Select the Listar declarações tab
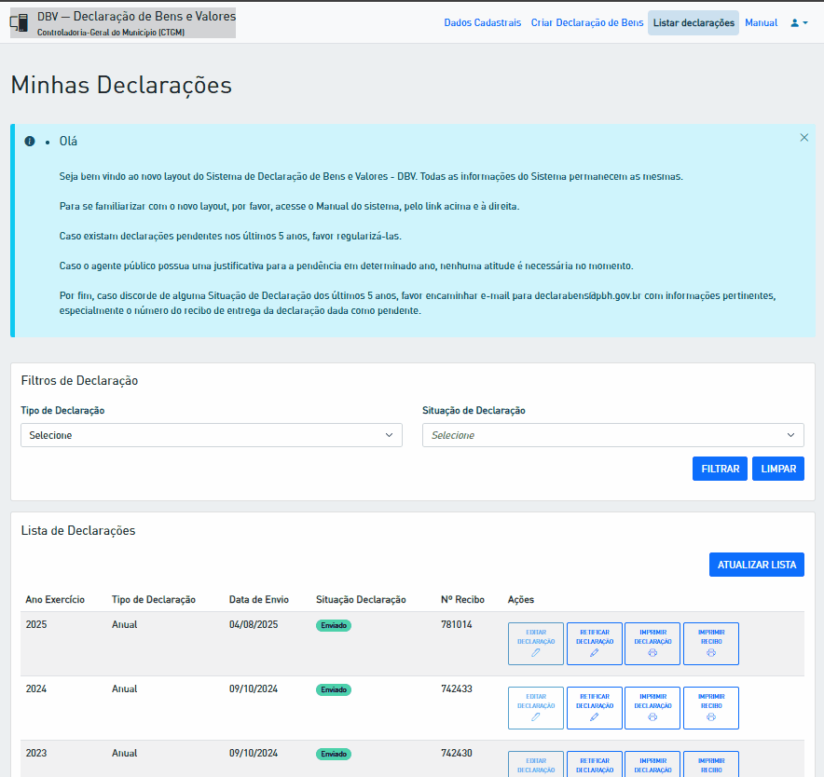The height and width of the screenshot is (777, 824). pos(694,22)
